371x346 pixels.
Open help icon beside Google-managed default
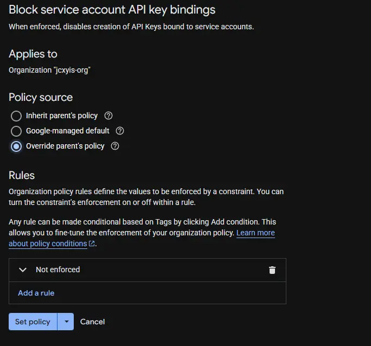pos(120,131)
